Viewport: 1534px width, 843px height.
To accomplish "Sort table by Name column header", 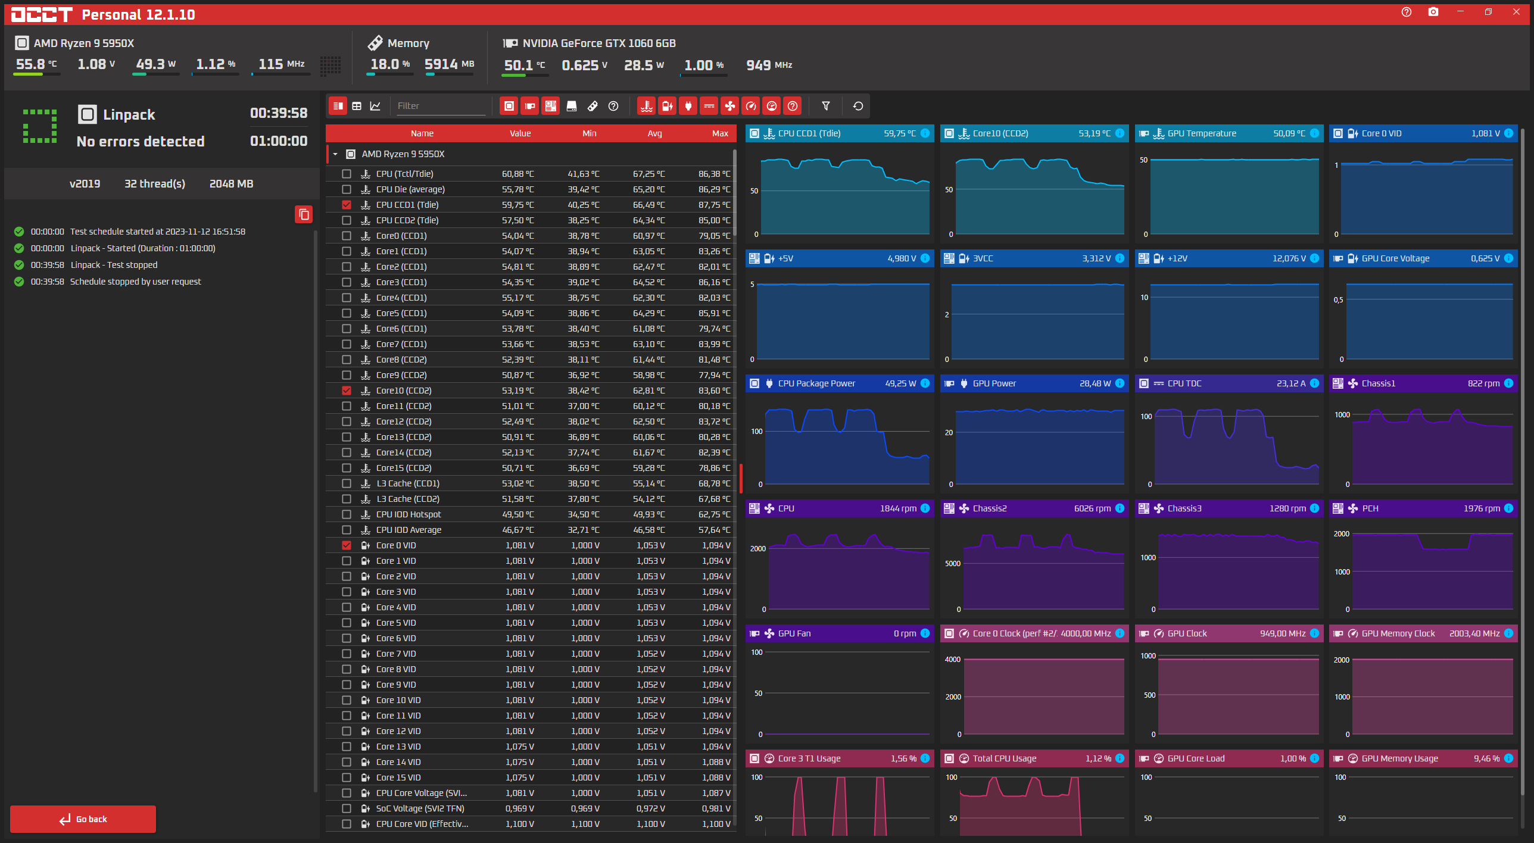I will 422,133.
